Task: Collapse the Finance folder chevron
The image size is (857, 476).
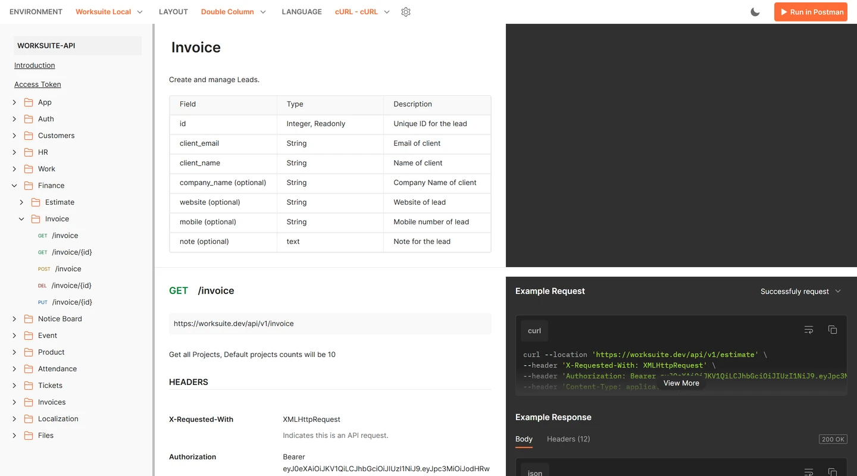Action: tap(14, 186)
